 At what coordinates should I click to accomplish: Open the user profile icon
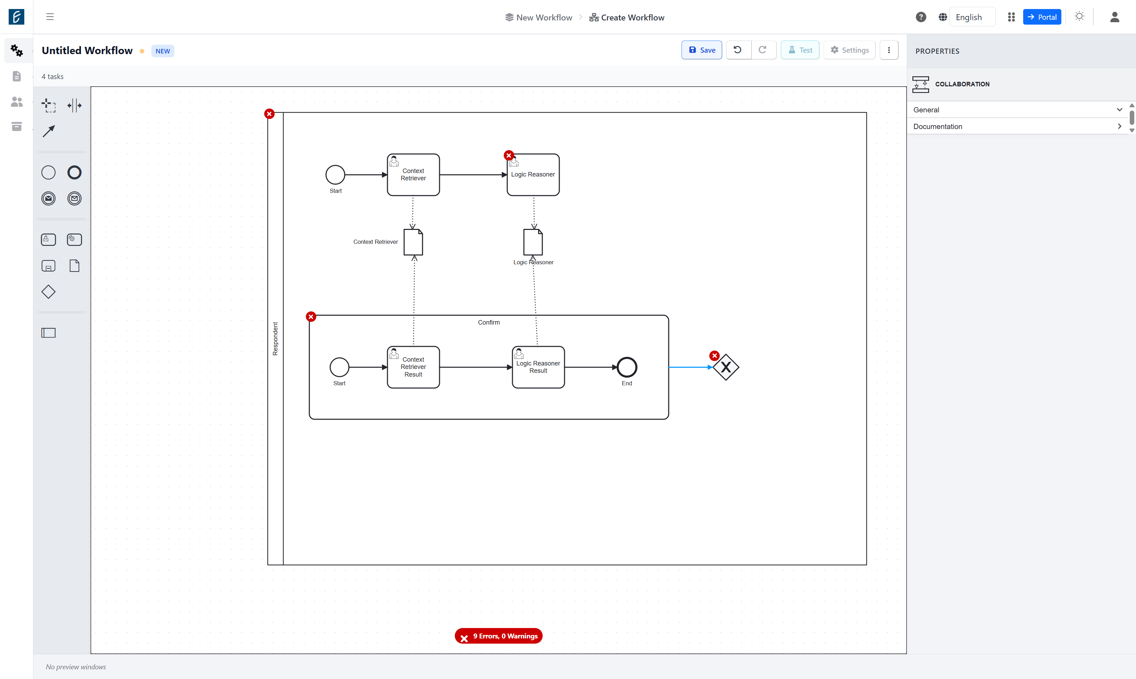1115,17
